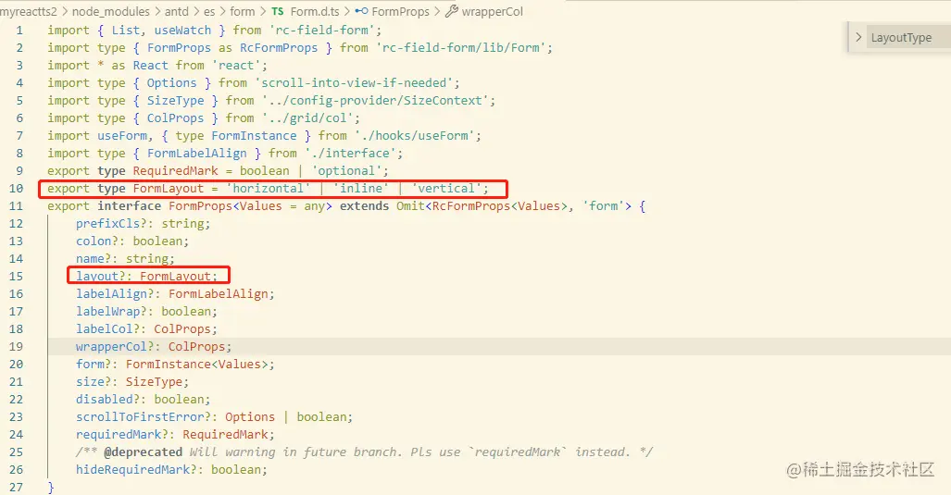Open the FormProps breadcrumb symbol
The height and width of the screenshot is (495, 951).
point(400,11)
